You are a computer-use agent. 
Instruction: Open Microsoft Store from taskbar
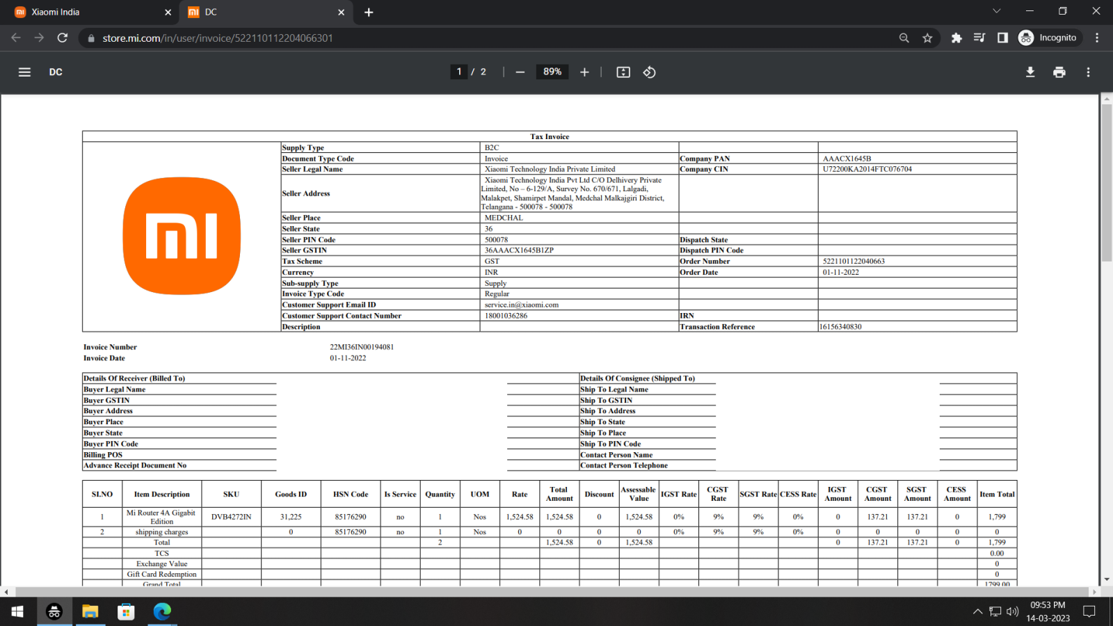(126, 611)
